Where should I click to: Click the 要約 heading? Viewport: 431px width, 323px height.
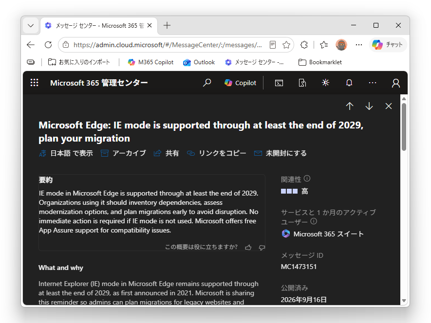click(x=46, y=180)
